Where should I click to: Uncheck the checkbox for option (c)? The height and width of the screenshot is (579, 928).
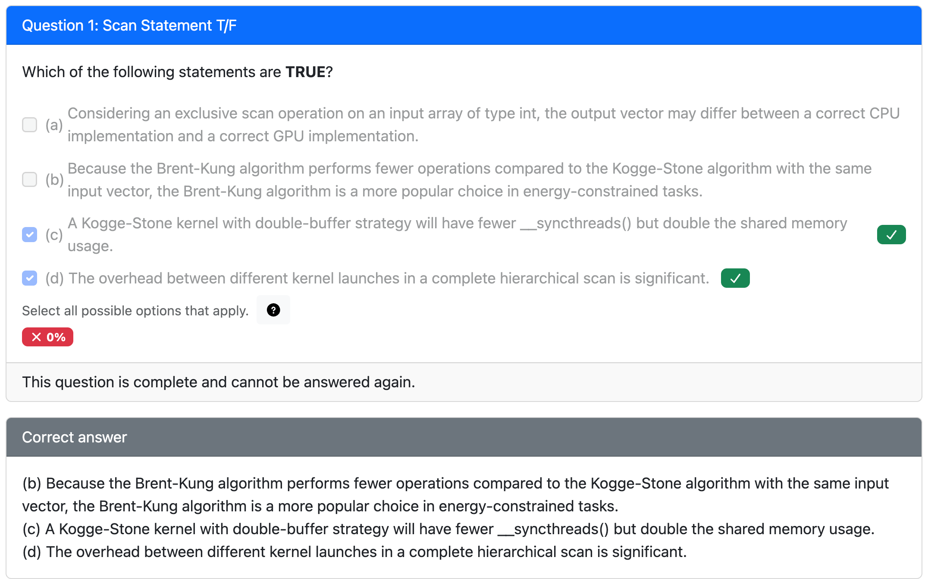coord(30,235)
